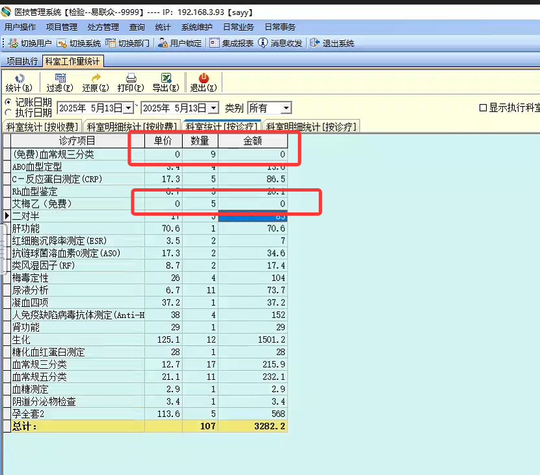The height and width of the screenshot is (475, 540).
Task: Click the 切换部门 switch department icon
Action: (x=111, y=43)
